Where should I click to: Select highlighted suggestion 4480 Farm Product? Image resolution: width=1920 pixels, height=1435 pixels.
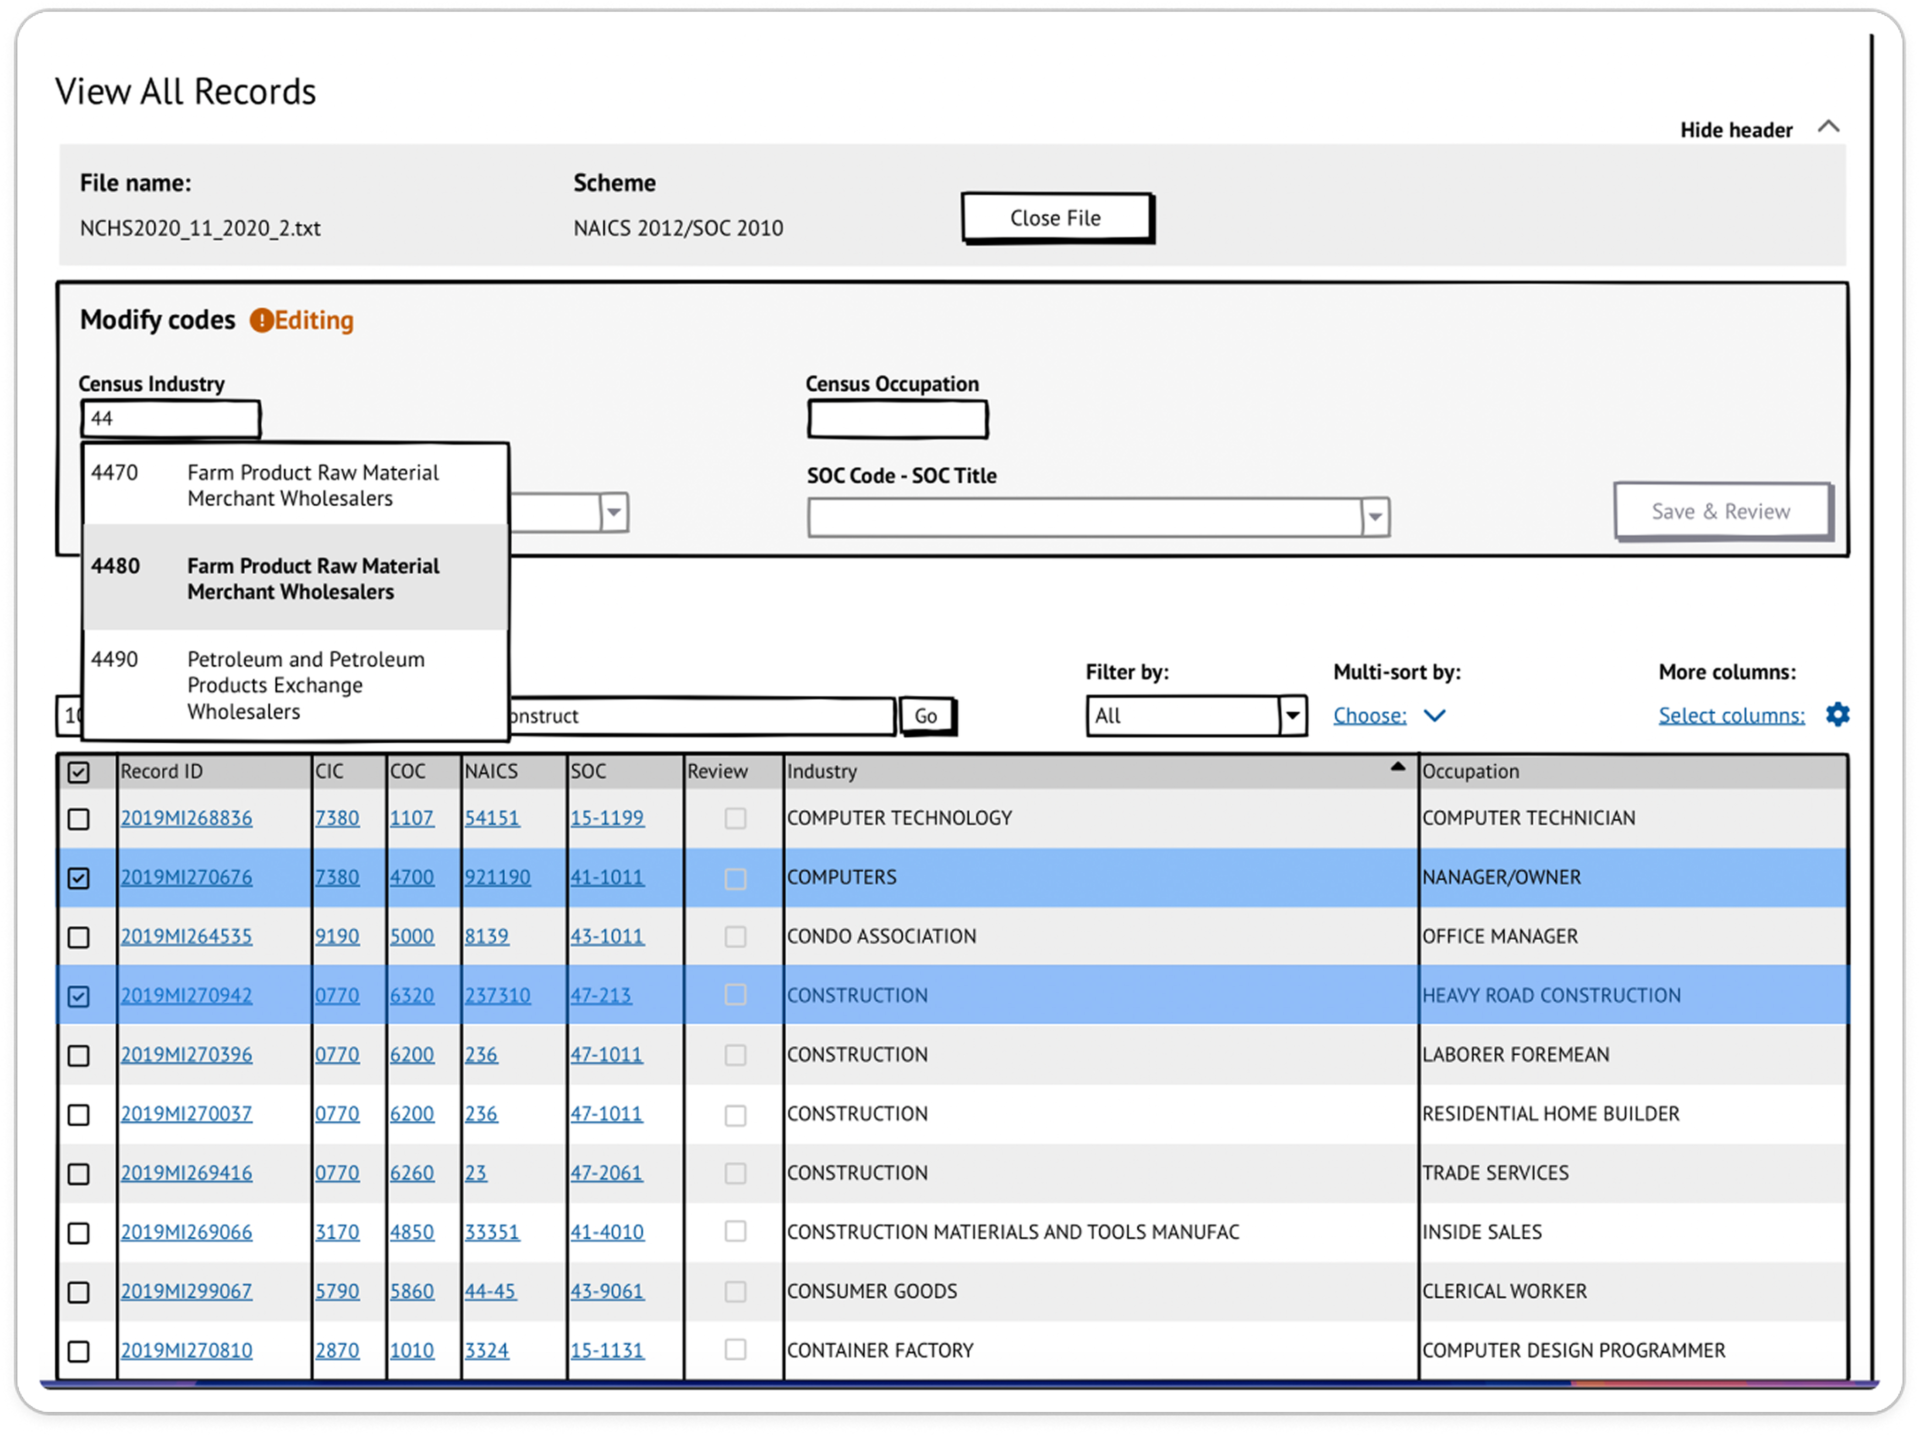tap(295, 578)
